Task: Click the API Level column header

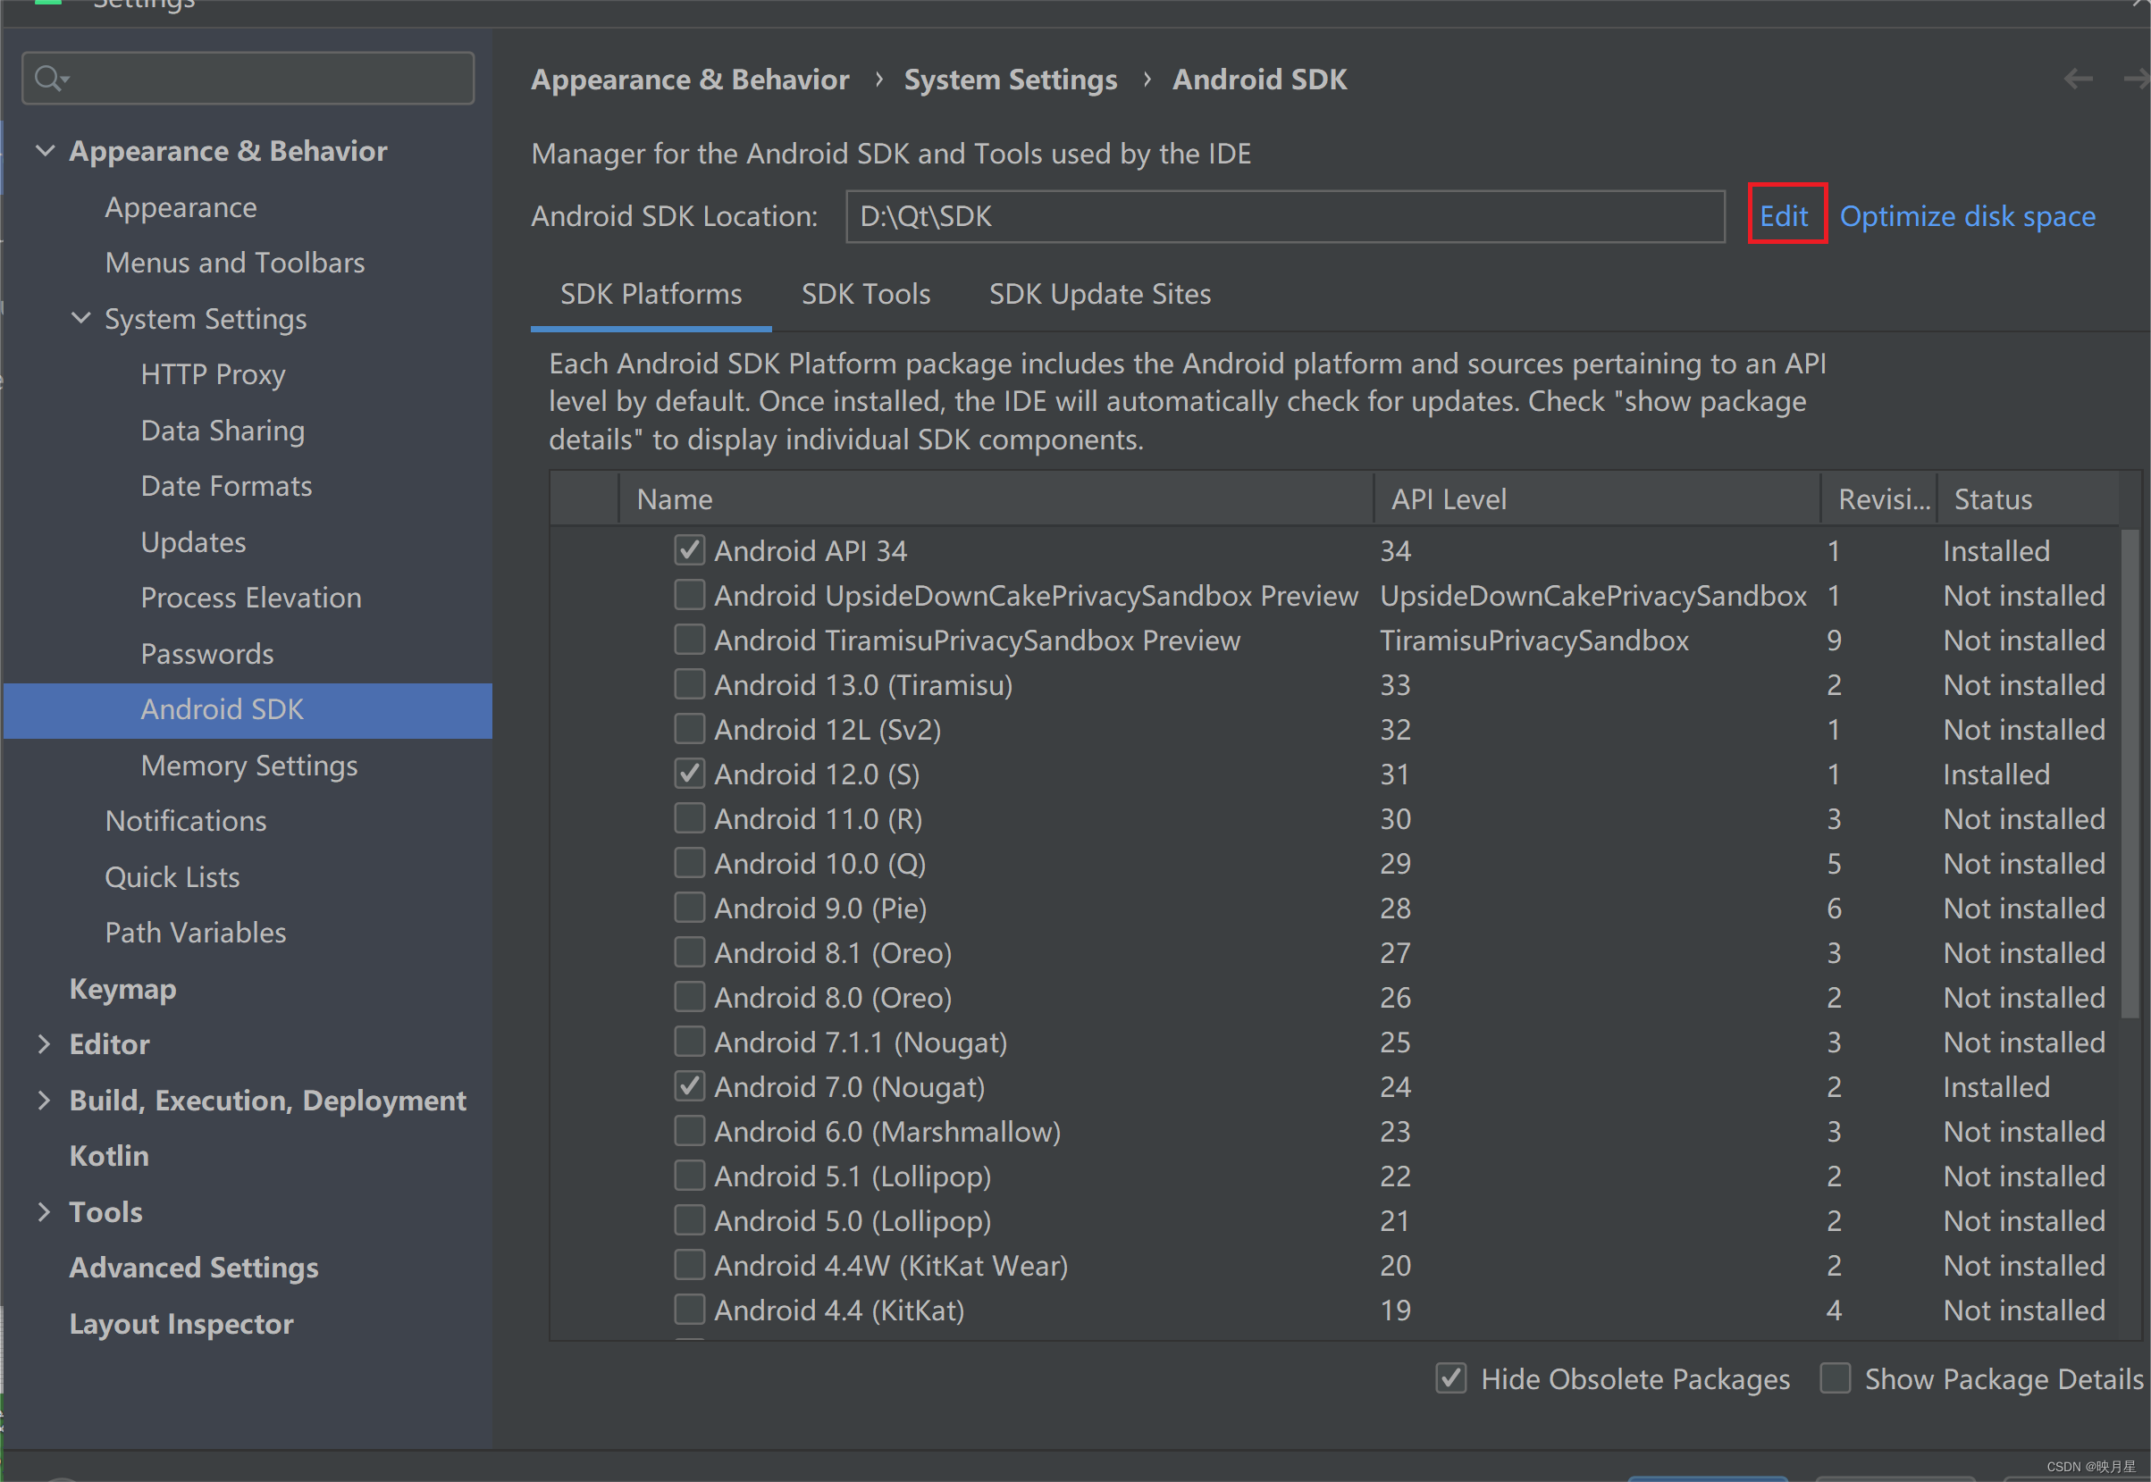Action: (1449, 499)
